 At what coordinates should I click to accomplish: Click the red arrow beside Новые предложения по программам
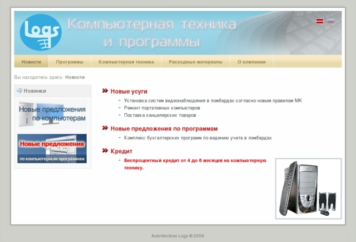click(105, 128)
